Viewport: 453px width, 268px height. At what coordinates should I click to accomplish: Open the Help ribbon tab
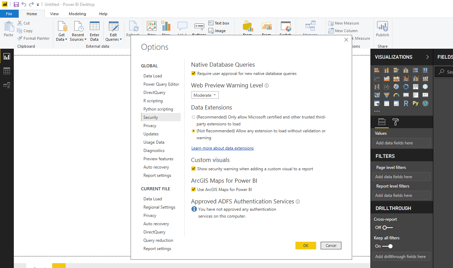point(103,14)
